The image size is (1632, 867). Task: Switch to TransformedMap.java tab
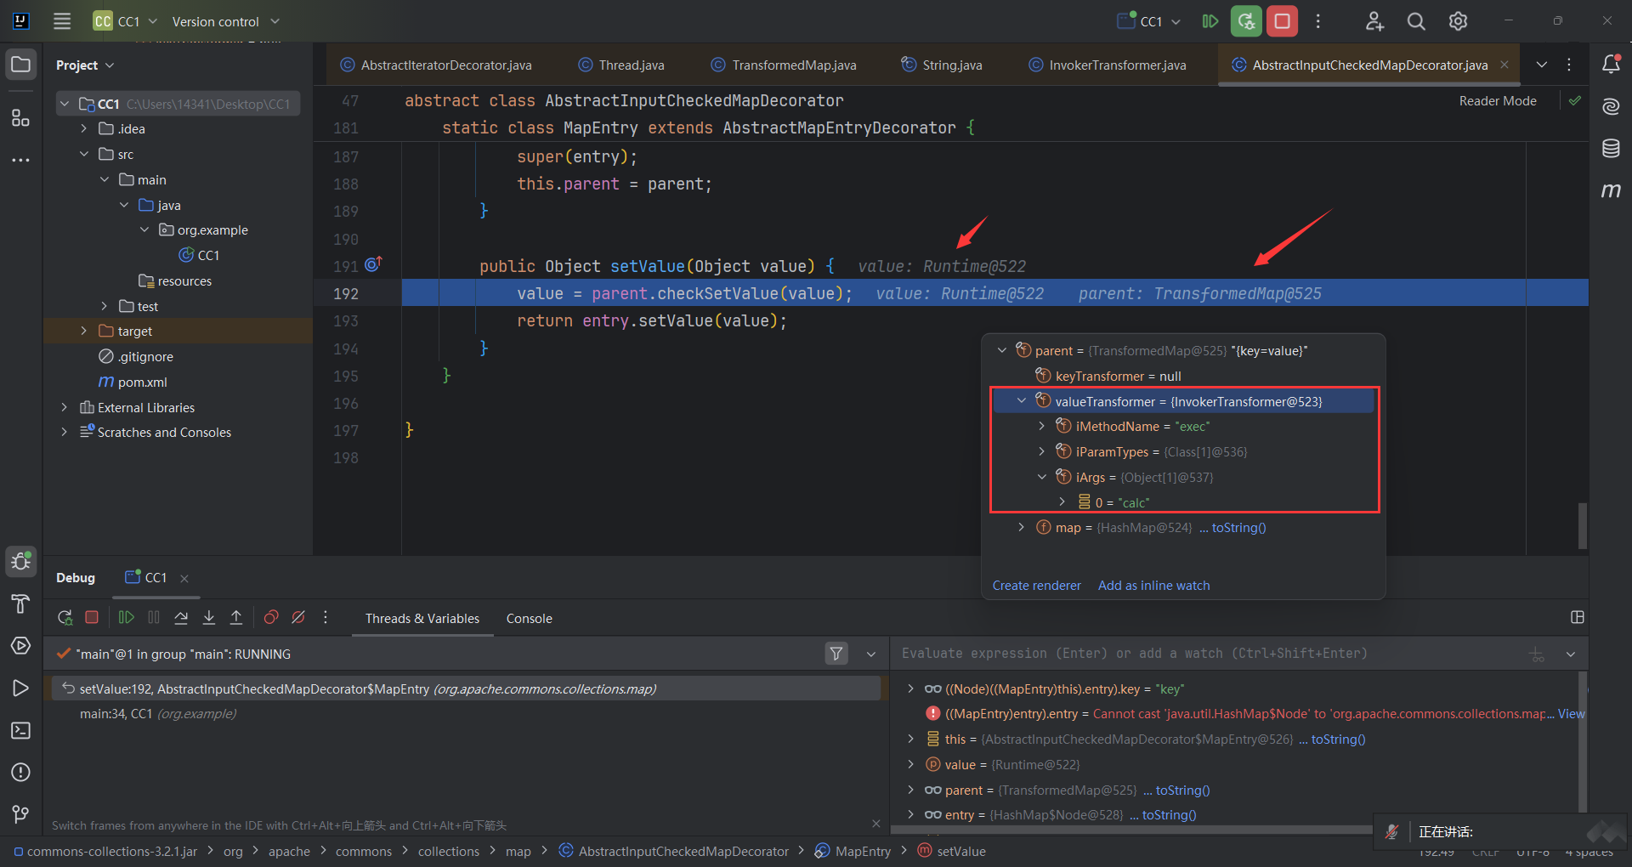point(784,65)
